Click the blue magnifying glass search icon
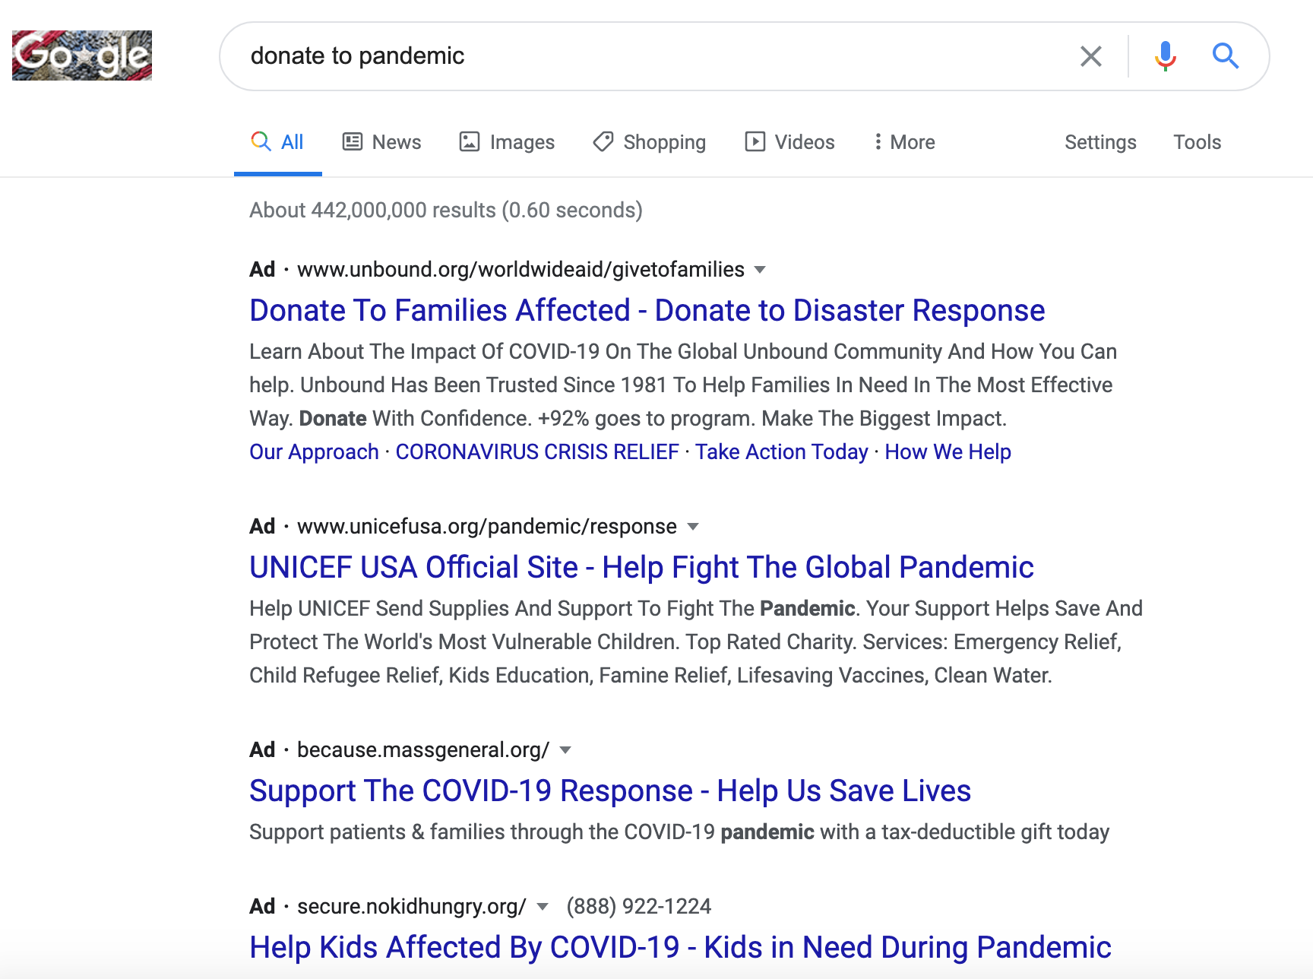This screenshot has height=979, width=1313. click(x=1225, y=56)
